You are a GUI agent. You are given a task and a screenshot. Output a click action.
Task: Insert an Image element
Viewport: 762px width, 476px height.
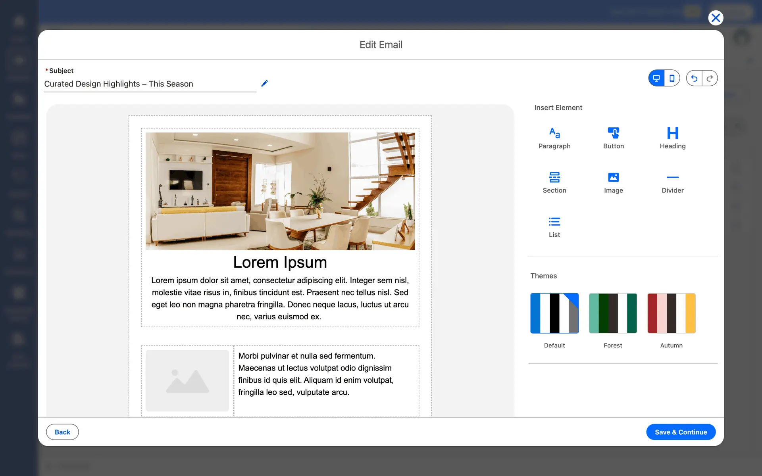pos(613,182)
